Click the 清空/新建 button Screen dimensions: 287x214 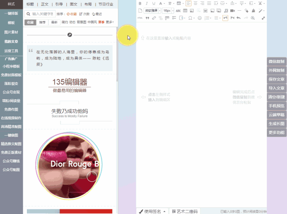pyautogui.click(x=276, y=97)
